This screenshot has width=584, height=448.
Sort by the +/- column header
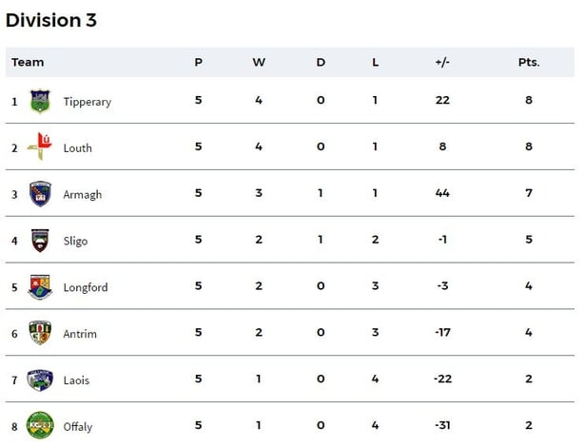pyautogui.click(x=442, y=62)
